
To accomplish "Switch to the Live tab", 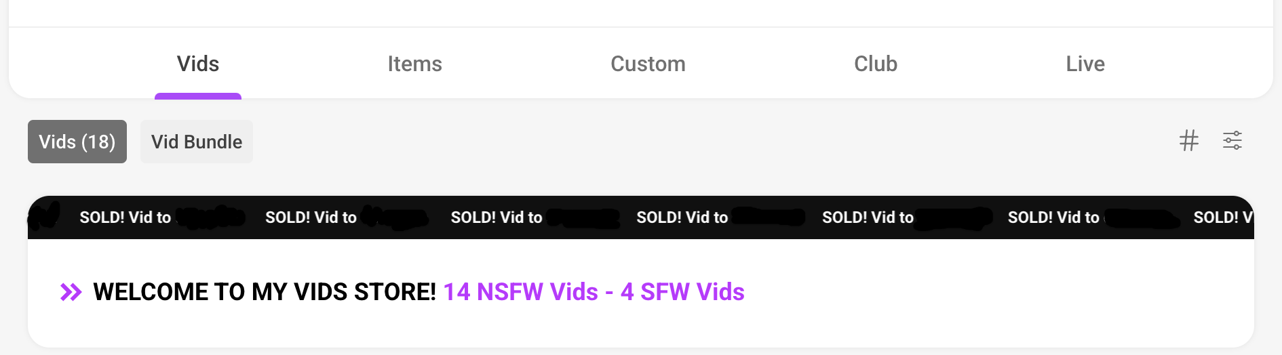I will 1085,64.
